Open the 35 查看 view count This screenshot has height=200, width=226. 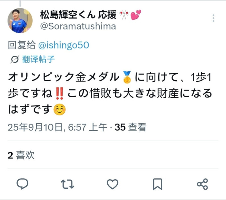point(131,127)
